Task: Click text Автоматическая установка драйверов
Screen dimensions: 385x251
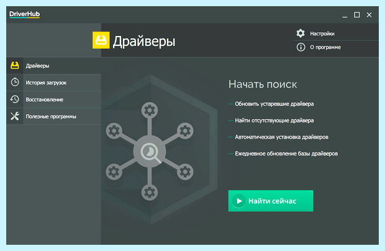Action: click(x=282, y=137)
